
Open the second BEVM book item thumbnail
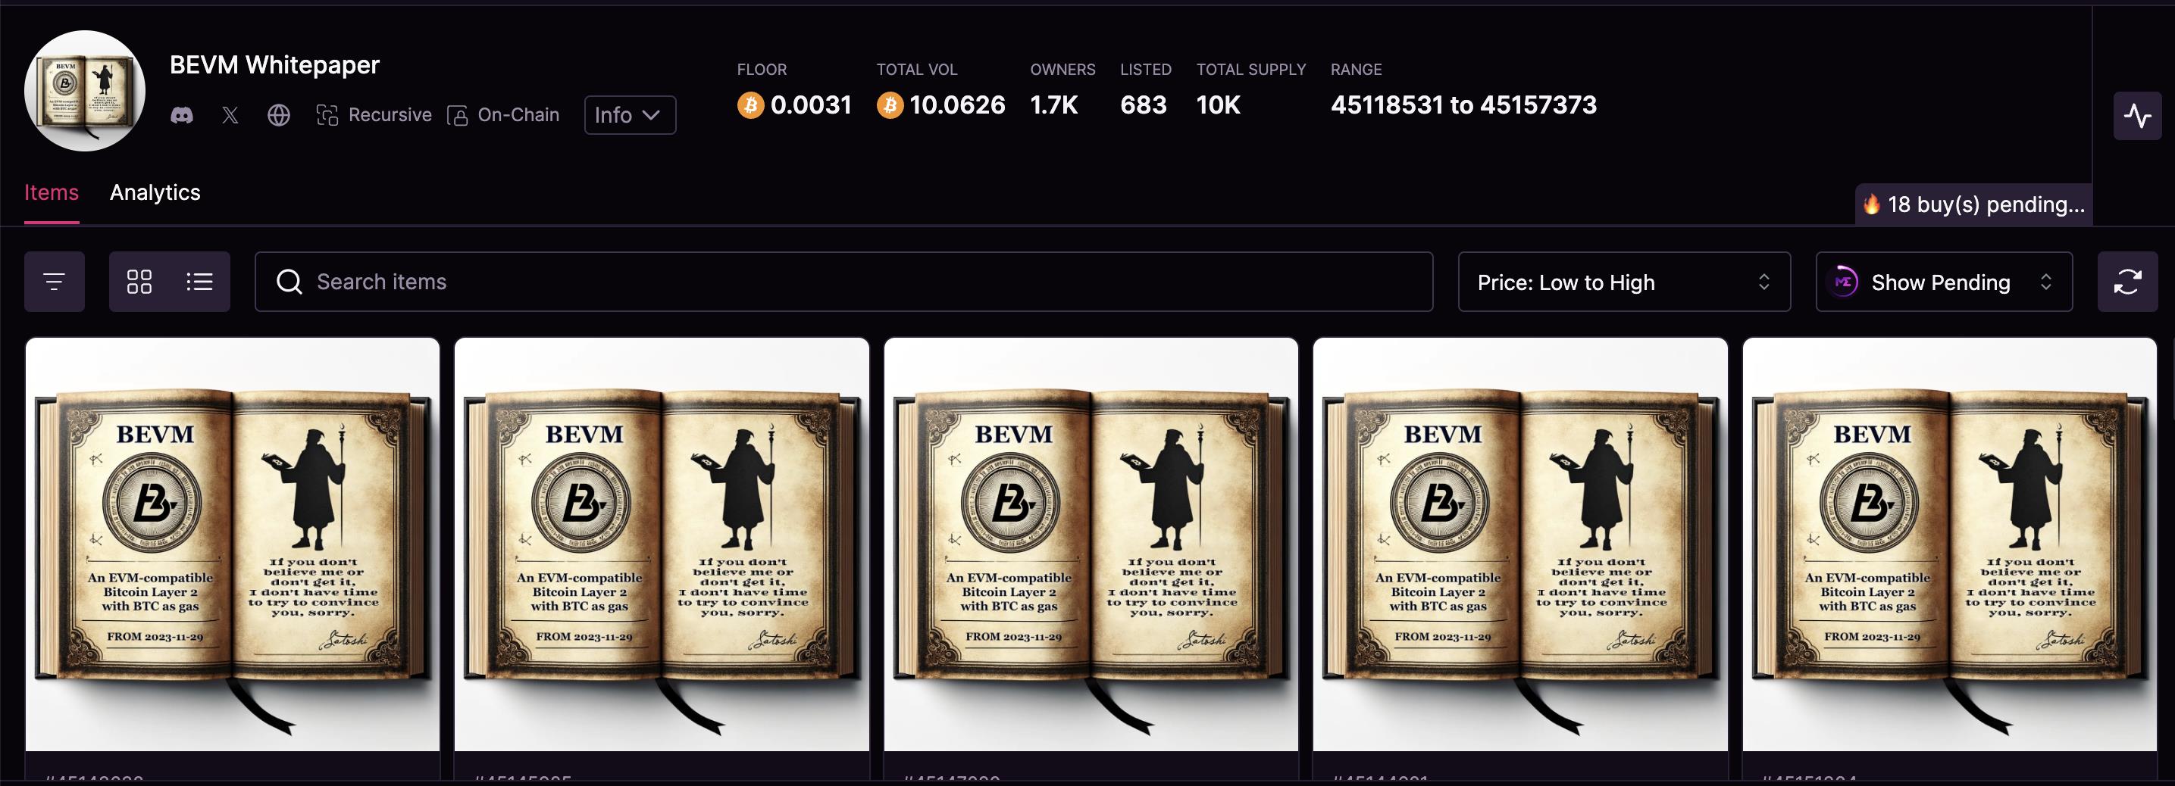point(661,544)
